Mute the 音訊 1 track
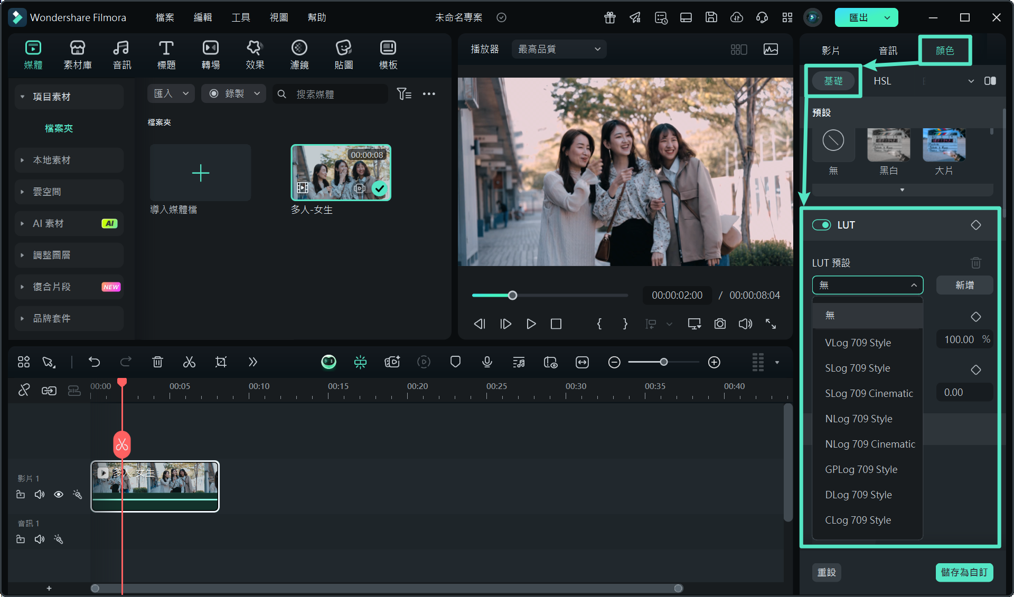 [x=40, y=539]
